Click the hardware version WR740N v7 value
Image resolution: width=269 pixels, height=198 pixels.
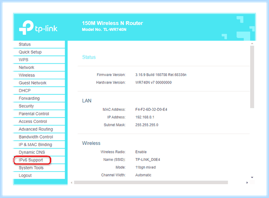(x=153, y=82)
